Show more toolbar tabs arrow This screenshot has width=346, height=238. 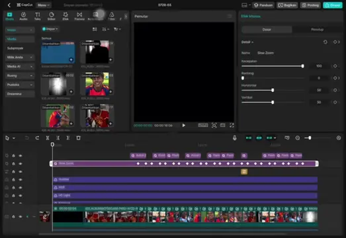coord(126,17)
